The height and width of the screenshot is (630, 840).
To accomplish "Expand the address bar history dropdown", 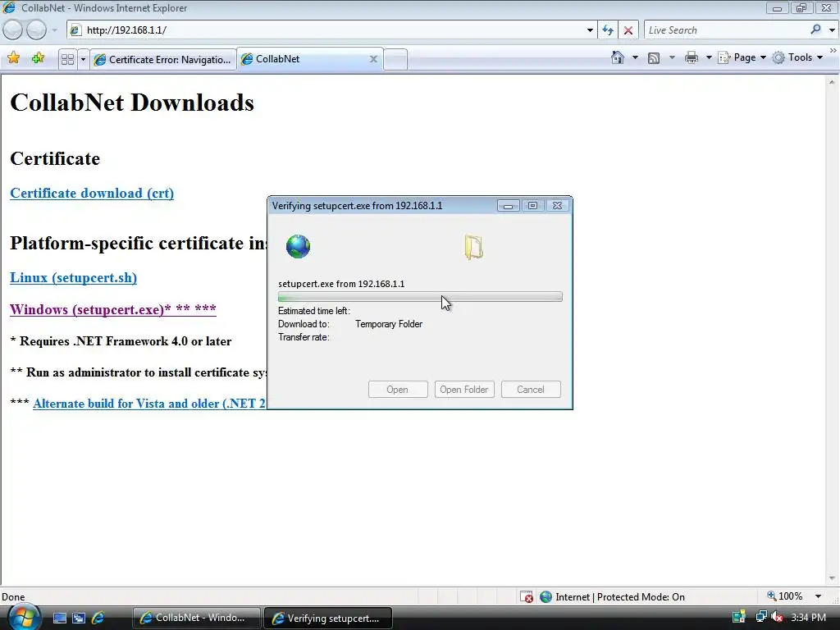I will click(x=590, y=30).
